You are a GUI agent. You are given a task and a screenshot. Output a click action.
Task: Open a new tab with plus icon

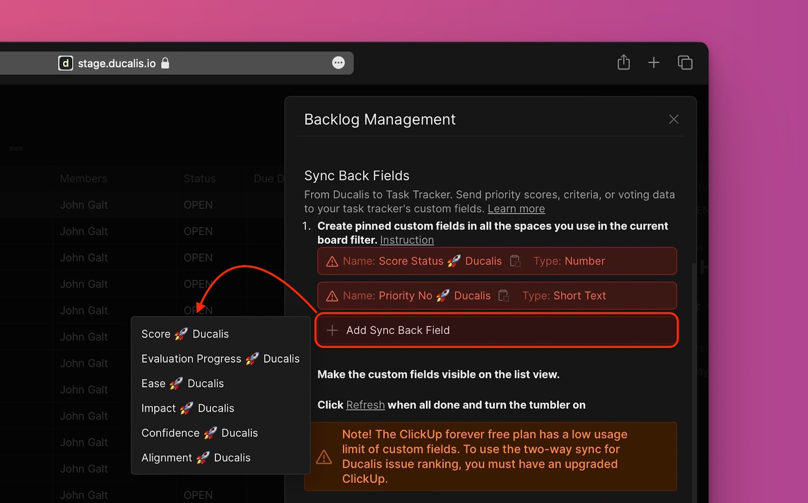tap(653, 62)
